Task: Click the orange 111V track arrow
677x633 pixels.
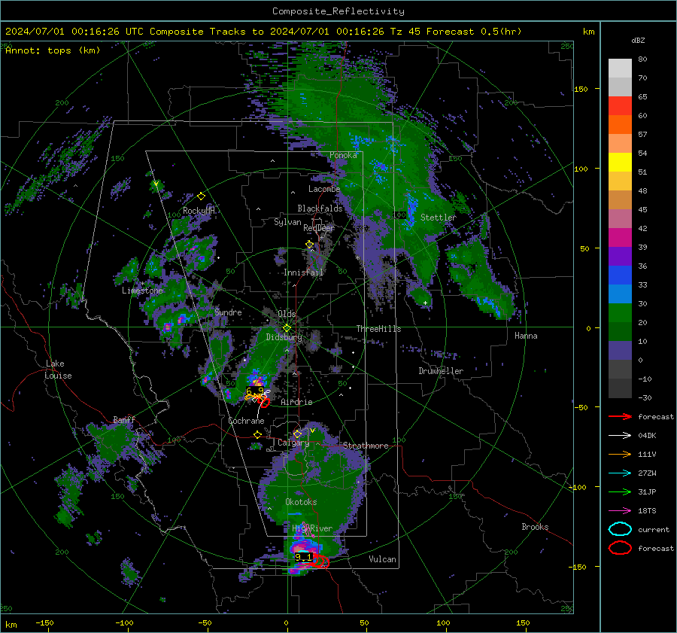Action: pyautogui.click(x=620, y=454)
